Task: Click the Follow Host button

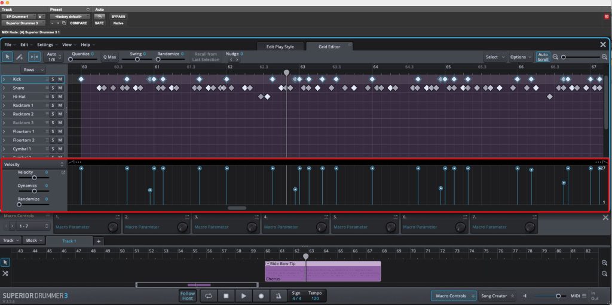Action: pyautogui.click(x=188, y=295)
